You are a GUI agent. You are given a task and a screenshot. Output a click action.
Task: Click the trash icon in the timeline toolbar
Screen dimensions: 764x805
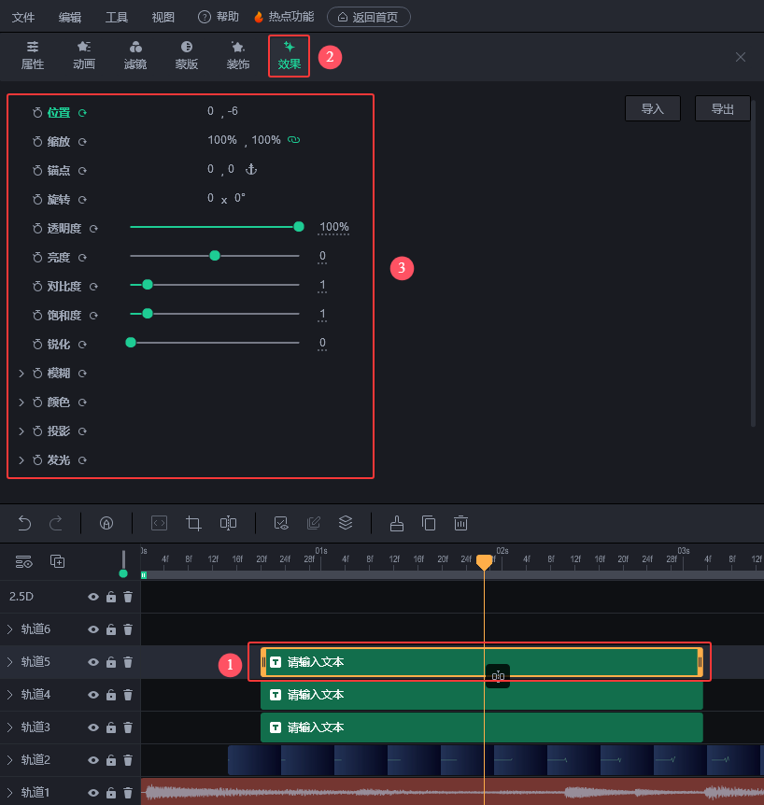tap(460, 523)
